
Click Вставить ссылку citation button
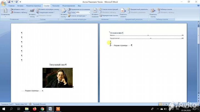click(64, 13)
